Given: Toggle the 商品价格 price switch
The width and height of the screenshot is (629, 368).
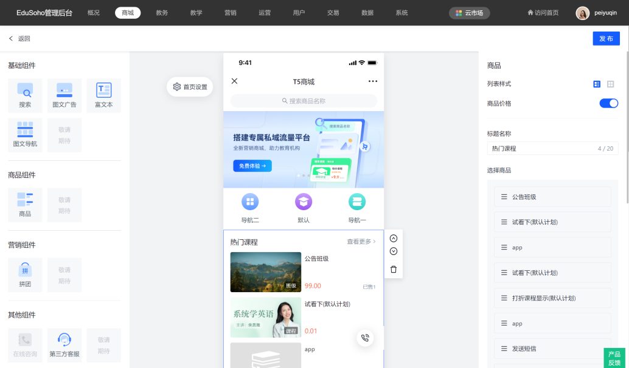Looking at the screenshot, I should pos(608,103).
